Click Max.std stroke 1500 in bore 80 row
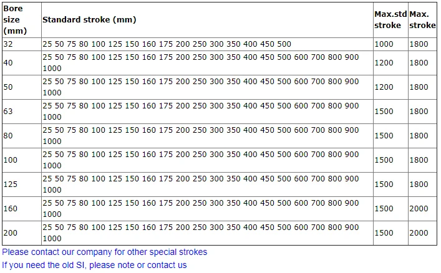441x273 pixels. 390,136
